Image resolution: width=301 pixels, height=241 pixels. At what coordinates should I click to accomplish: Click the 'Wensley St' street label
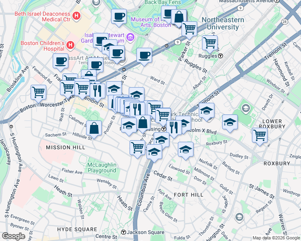pyautogui.click(x=107, y=184)
